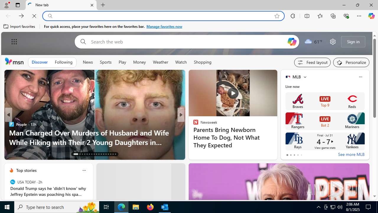Open the tab actions menu icon
The height and width of the screenshot is (213, 378).
coord(18,5)
